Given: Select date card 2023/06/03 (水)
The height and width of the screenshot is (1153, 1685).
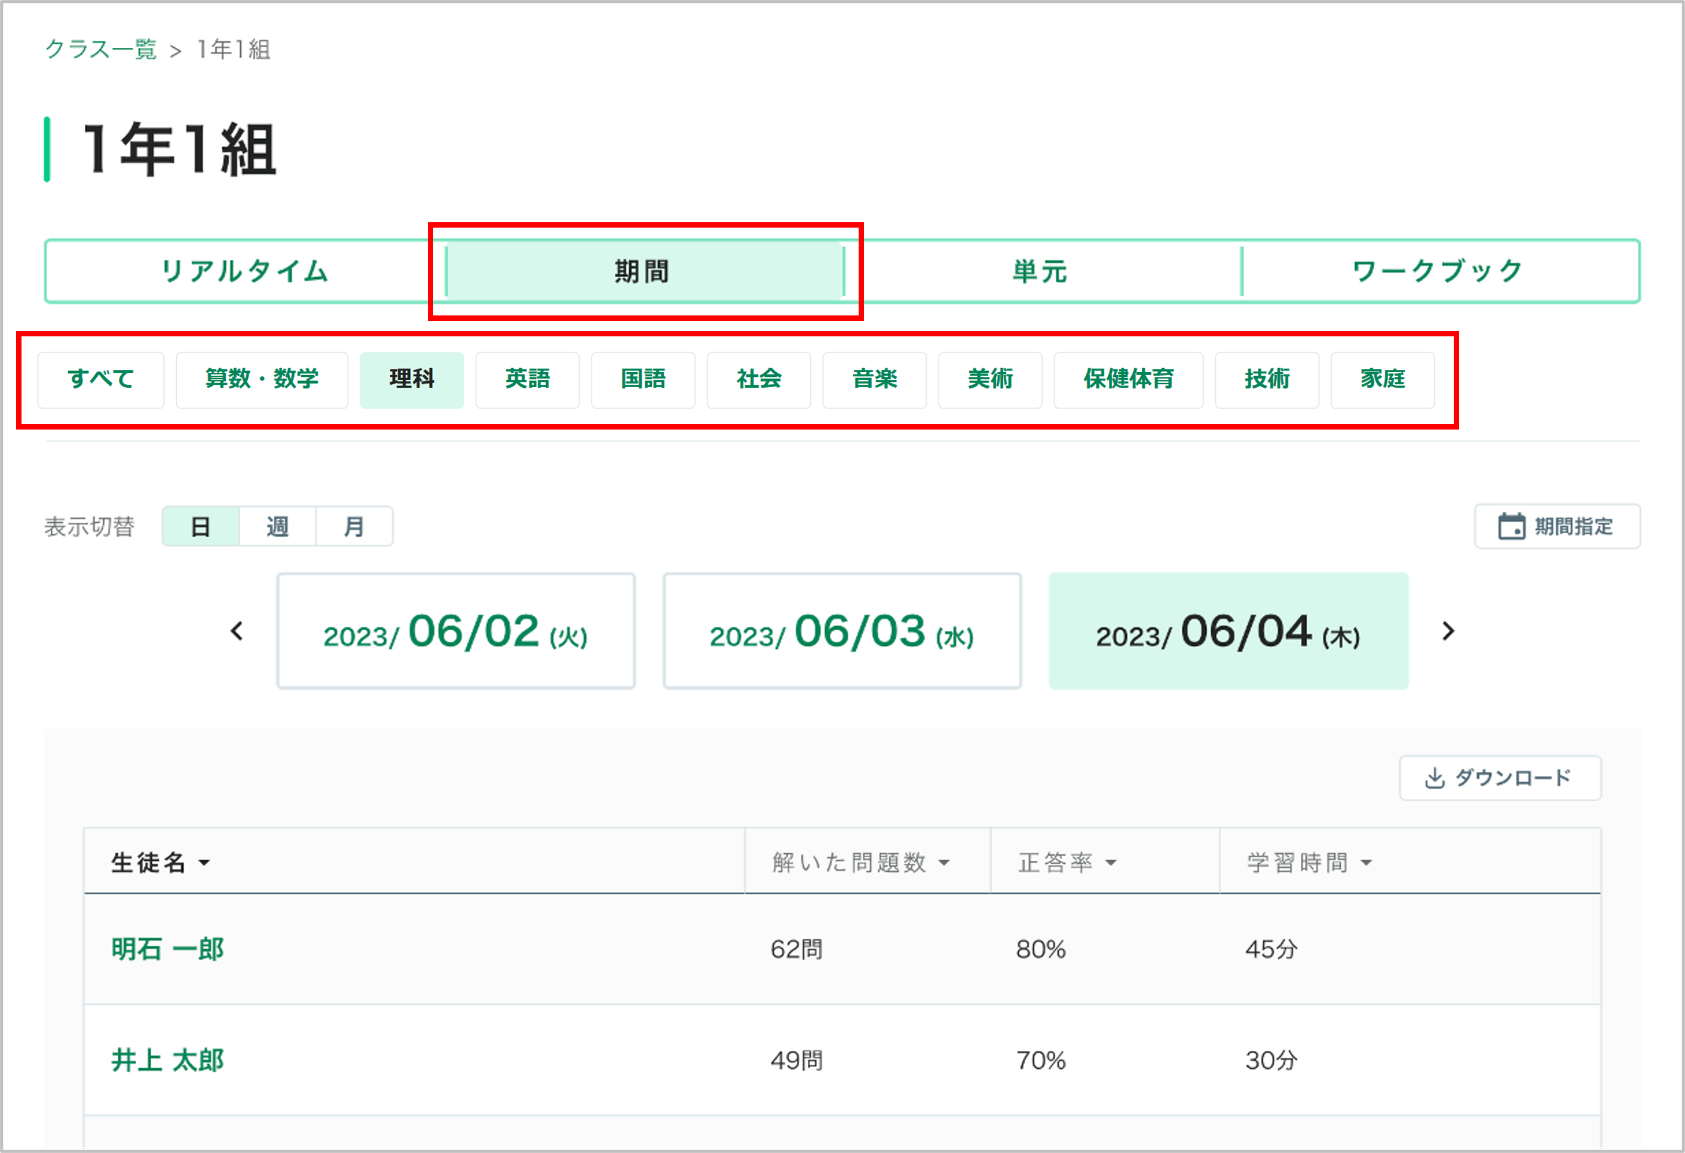Looking at the screenshot, I should click(842, 631).
